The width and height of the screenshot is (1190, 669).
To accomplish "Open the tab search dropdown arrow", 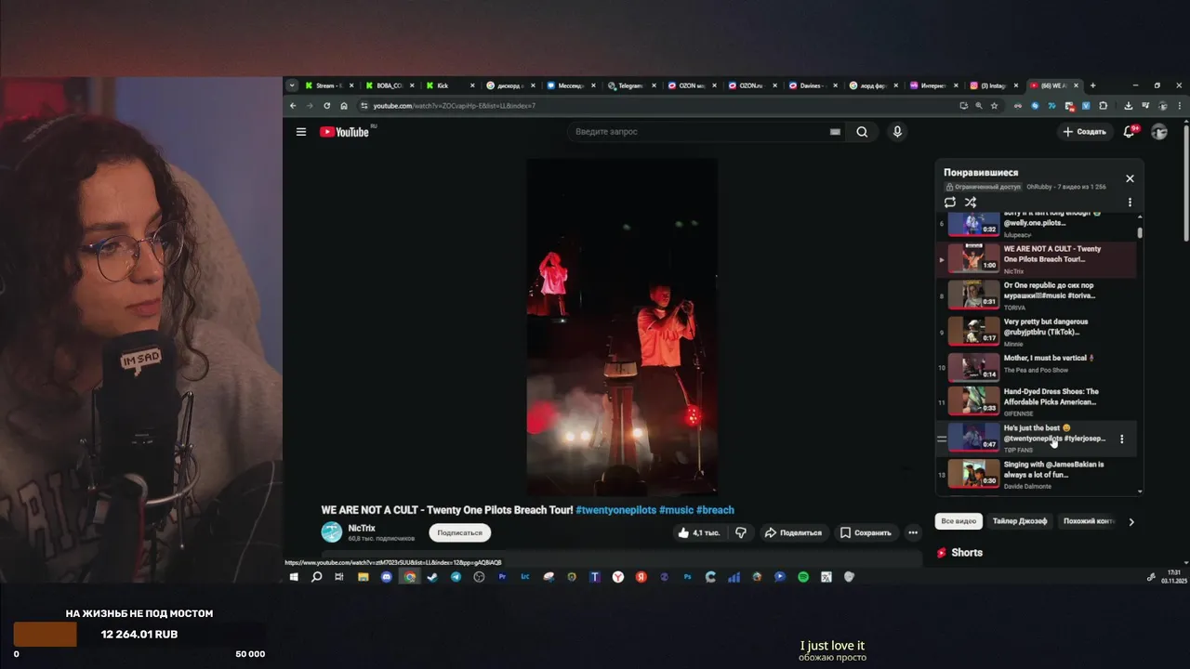I will coord(292,85).
